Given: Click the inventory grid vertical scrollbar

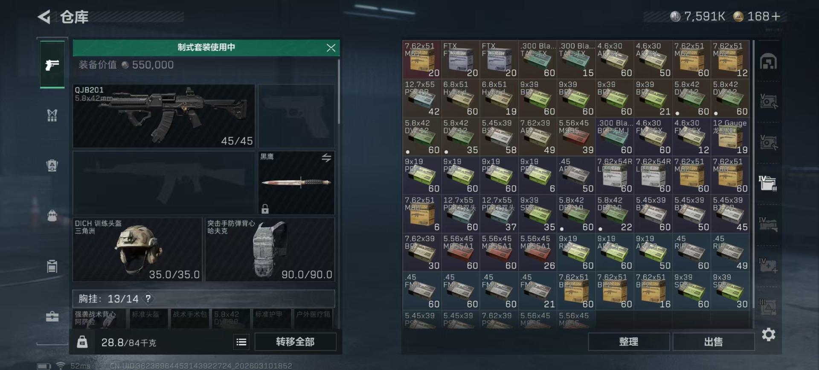Looking at the screenshot, I should (754, 171).
